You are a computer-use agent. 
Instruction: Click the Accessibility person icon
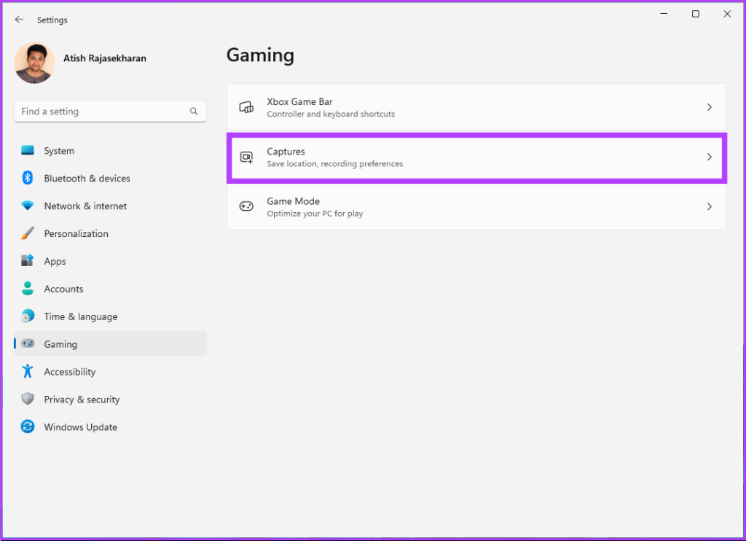[28, 371]
